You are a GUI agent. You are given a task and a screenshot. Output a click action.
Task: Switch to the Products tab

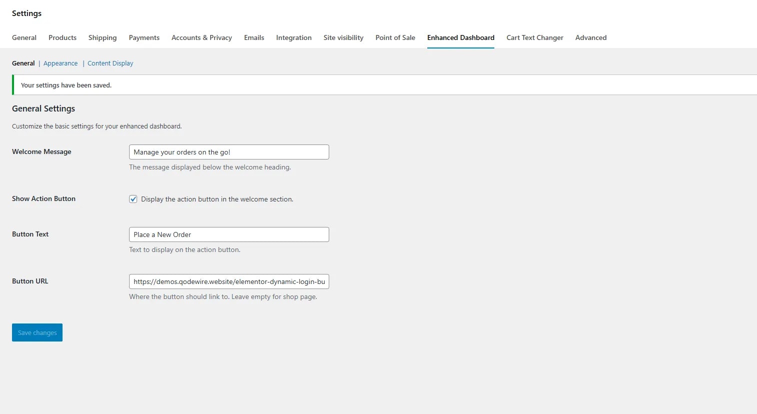point(62,37)
